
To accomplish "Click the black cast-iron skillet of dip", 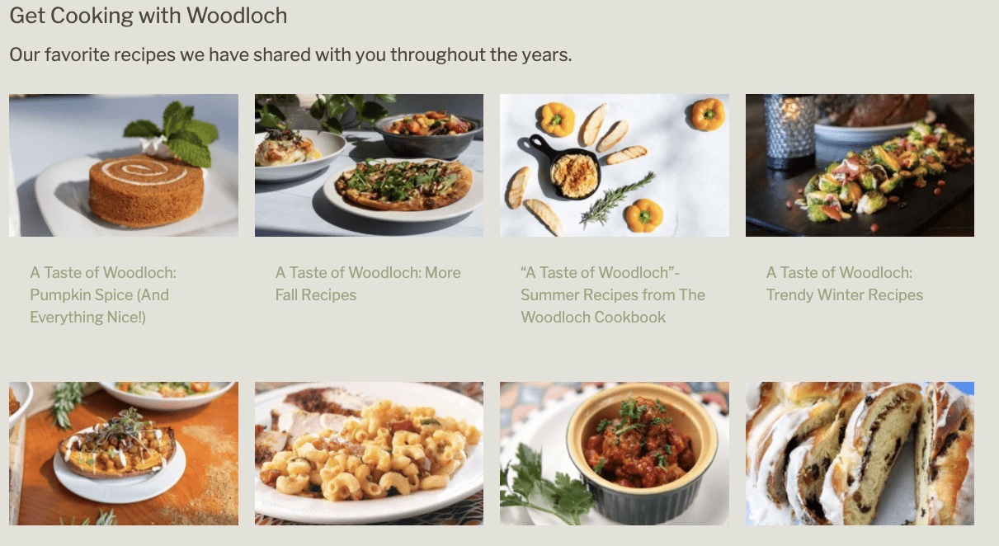I will 565,168.
